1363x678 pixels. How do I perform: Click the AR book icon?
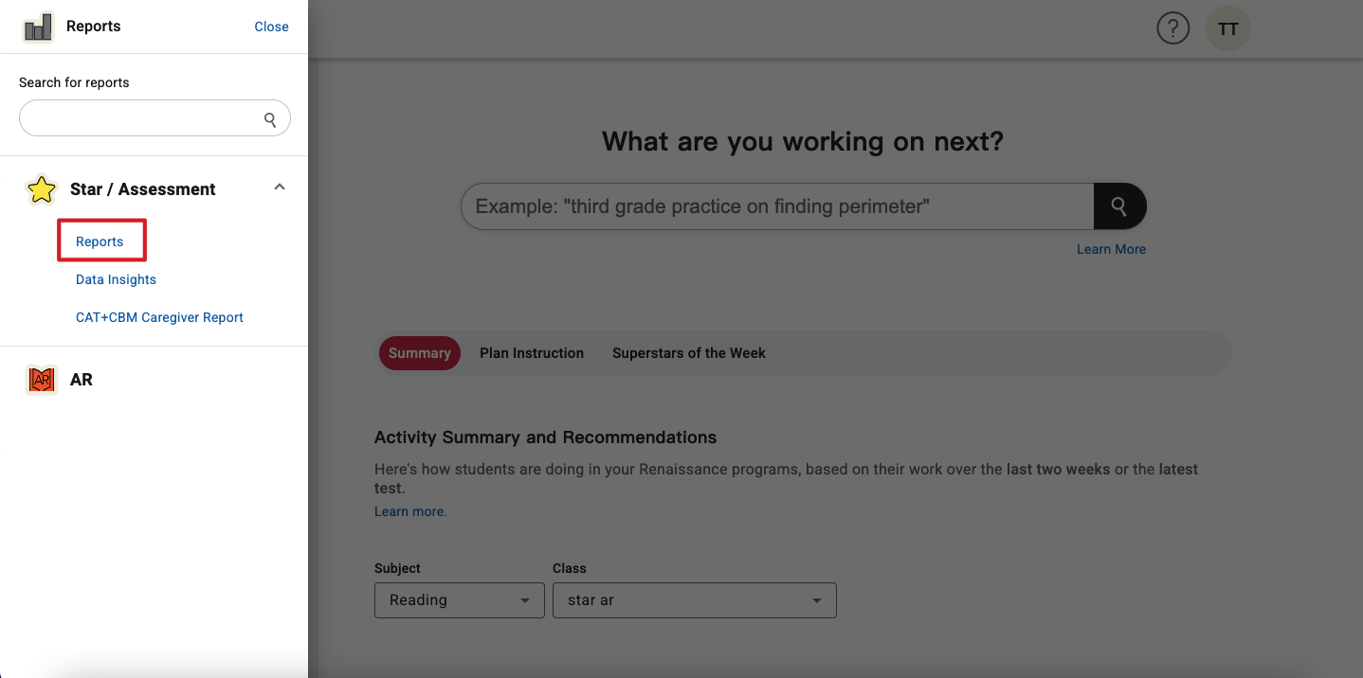(x=42, y=380)
